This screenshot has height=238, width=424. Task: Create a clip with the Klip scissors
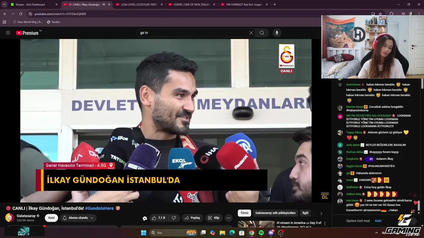pos(214,218)
